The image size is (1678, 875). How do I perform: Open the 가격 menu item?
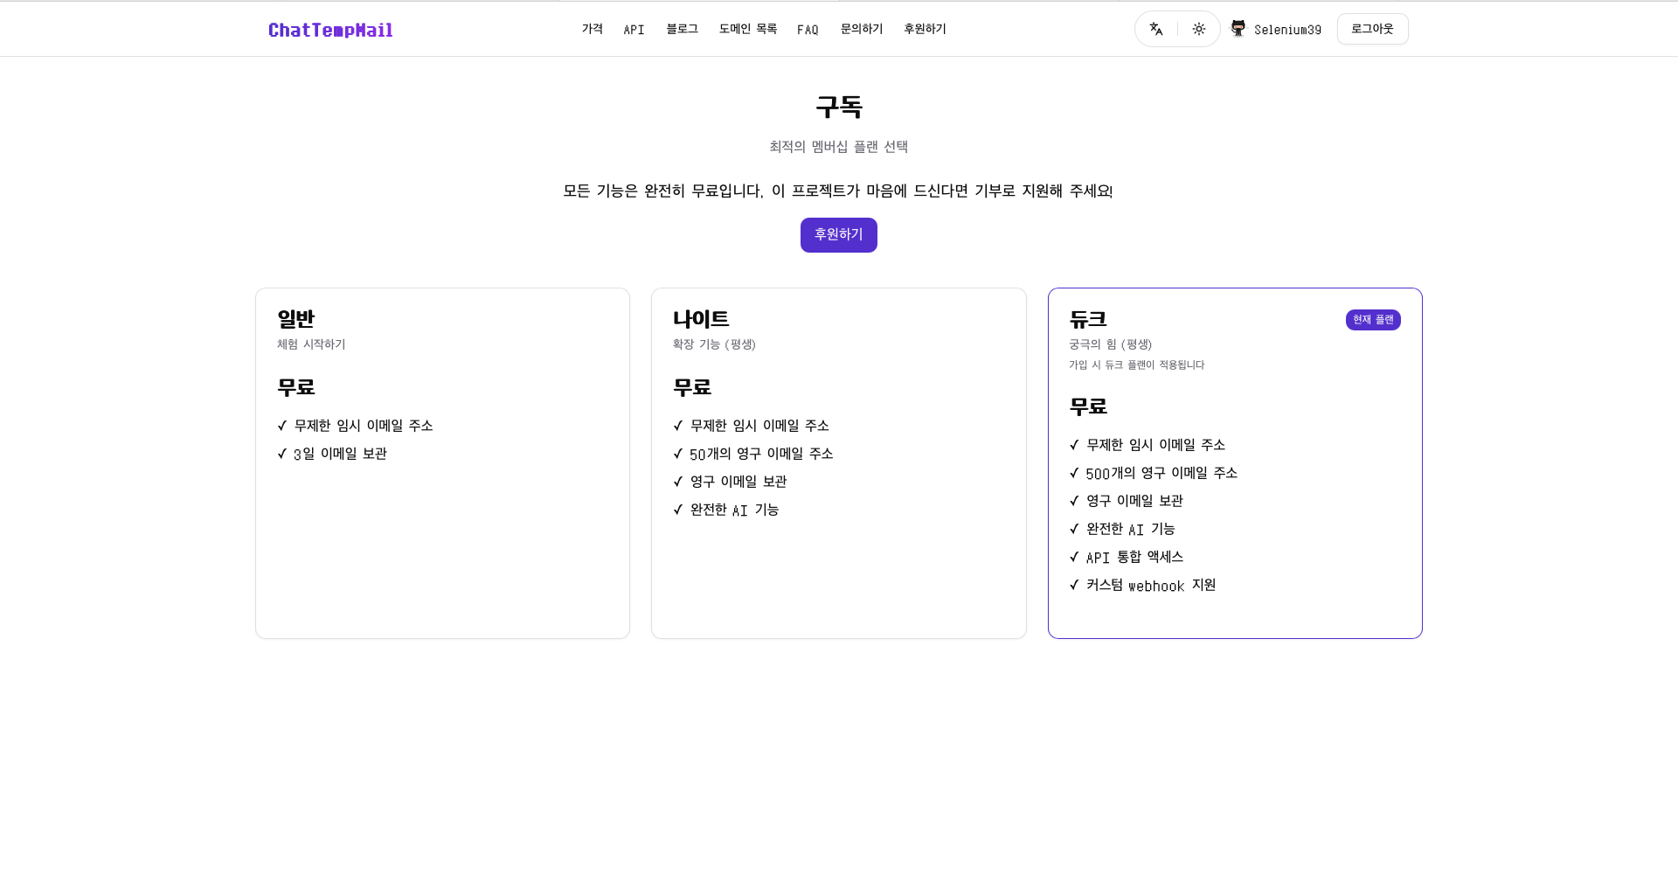pos(592,29)
